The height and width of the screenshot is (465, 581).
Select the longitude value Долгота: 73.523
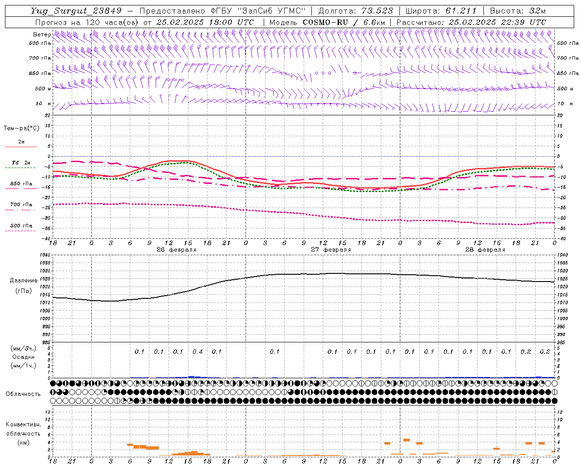(x=356, y=11)
